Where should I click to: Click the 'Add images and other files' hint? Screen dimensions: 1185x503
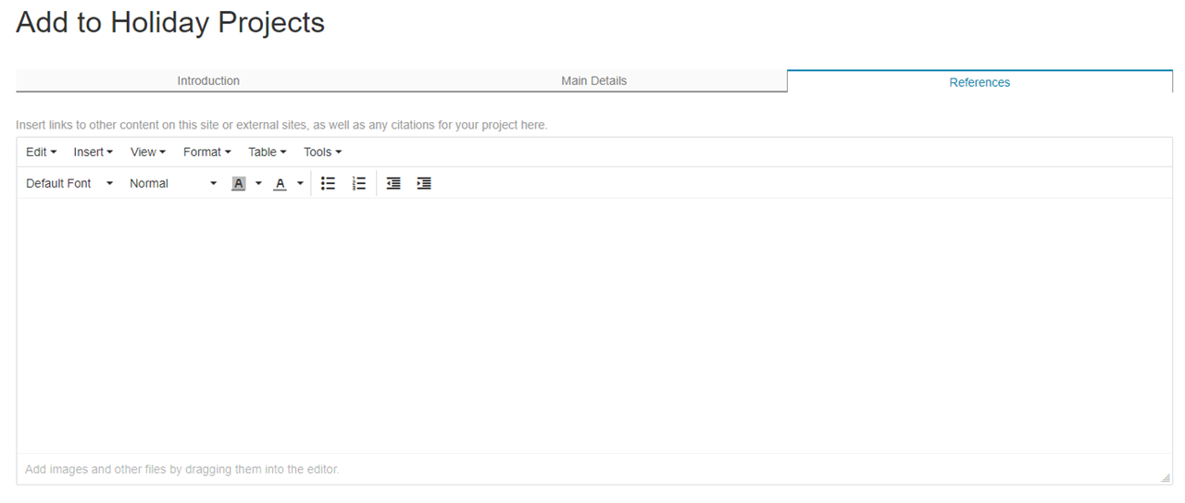pyautogui.click(x=182, y=469)
